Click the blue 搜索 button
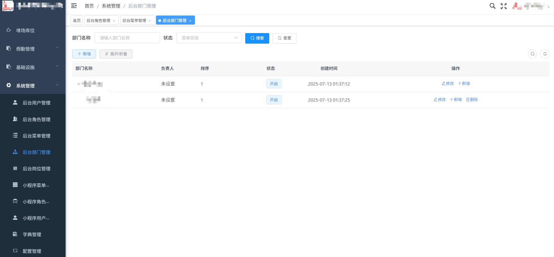 257,38
